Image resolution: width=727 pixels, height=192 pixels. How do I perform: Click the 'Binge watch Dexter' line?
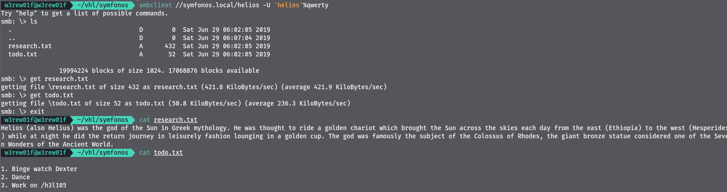point(39,169)
